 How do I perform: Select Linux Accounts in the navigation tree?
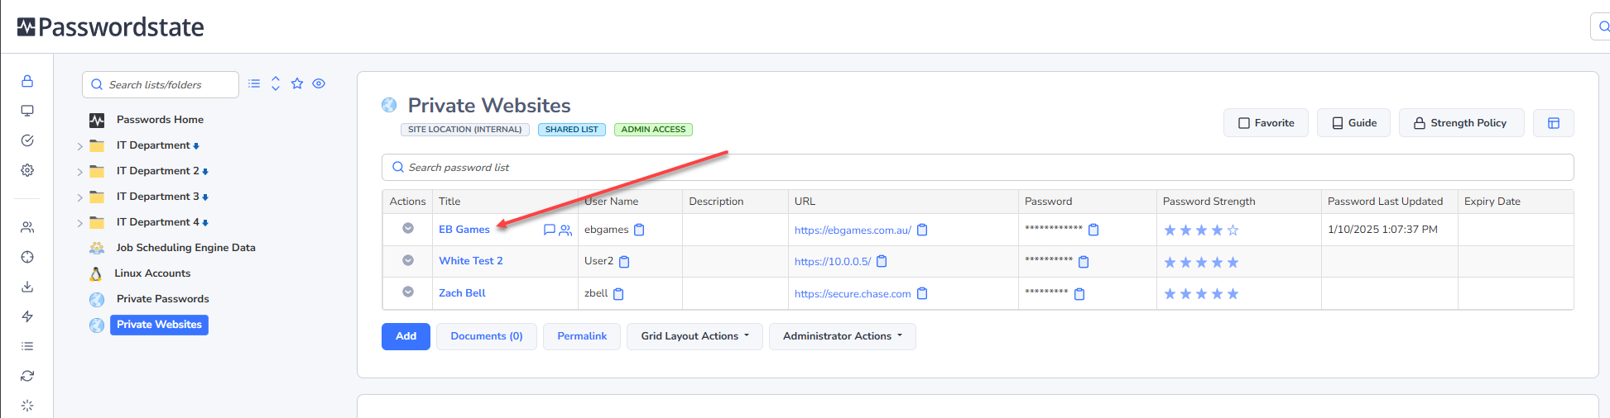pos(152,273)
